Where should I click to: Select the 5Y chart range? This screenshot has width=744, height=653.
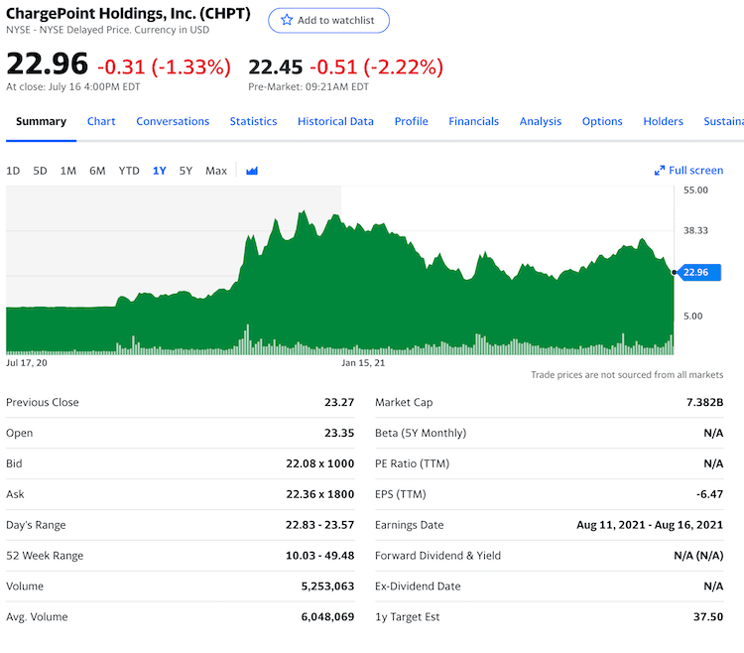[186, 171]
